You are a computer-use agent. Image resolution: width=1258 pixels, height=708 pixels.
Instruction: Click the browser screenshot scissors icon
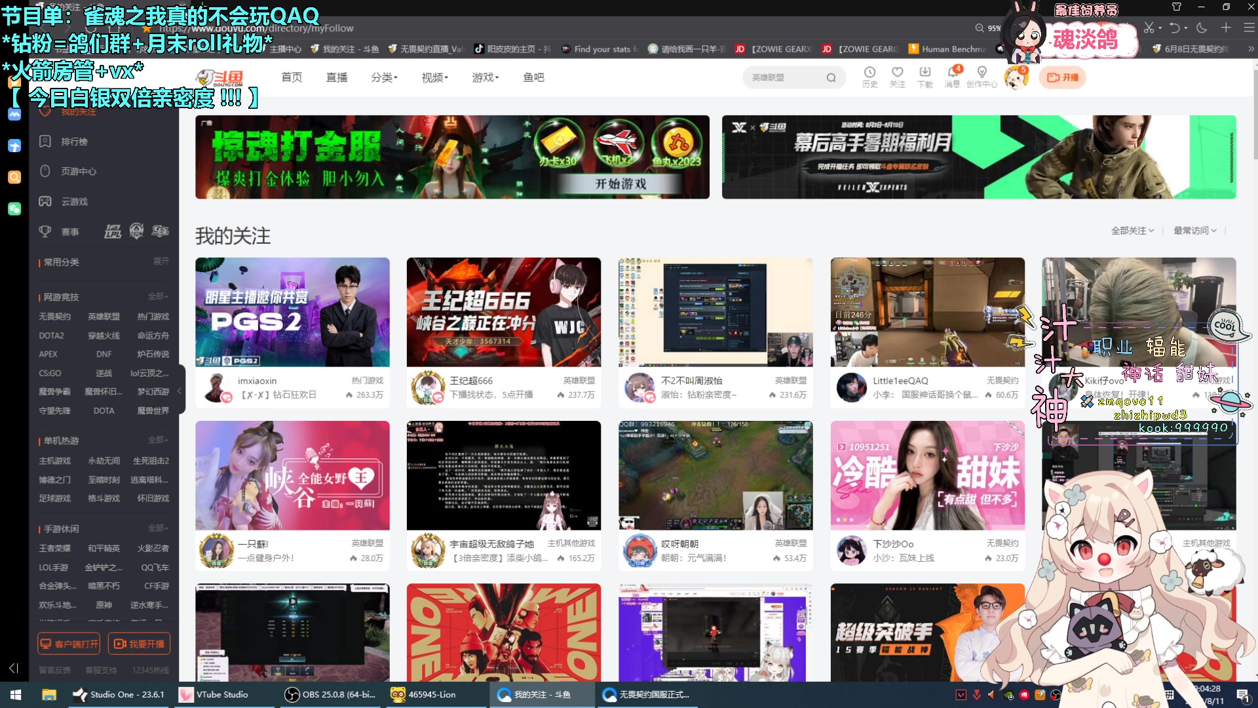[1149, 28]
